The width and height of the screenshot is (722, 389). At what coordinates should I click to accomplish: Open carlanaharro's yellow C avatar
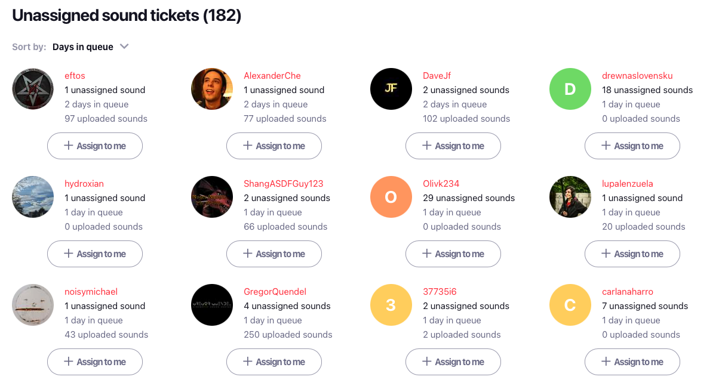[570, 305]
